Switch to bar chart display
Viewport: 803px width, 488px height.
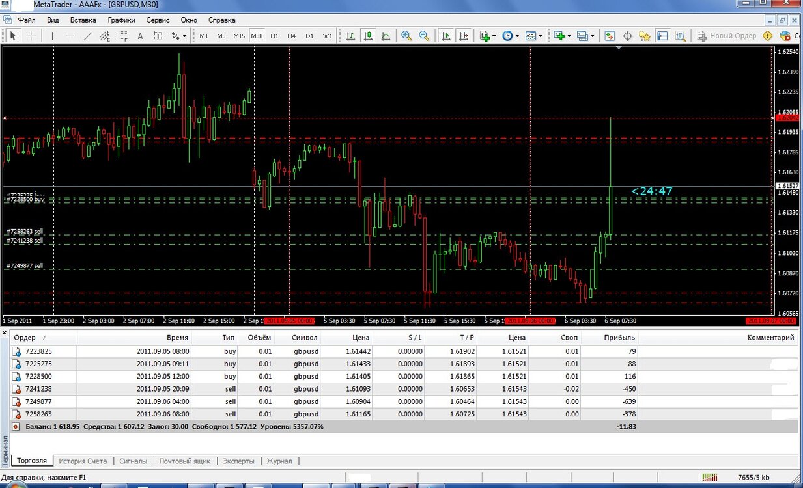(x=350, y=36)
